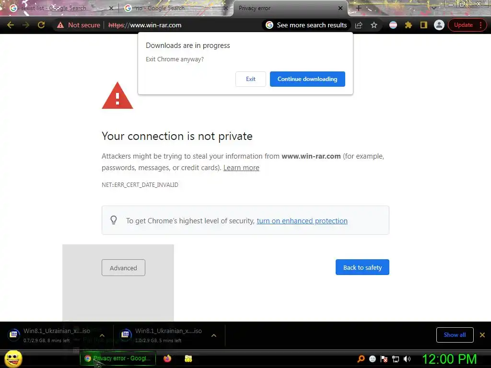Image resolution: width=491 pixels, height=368 pixels.
Task: Click the Back to safety button
Action: pyautogui.click(x=362, y=267)
